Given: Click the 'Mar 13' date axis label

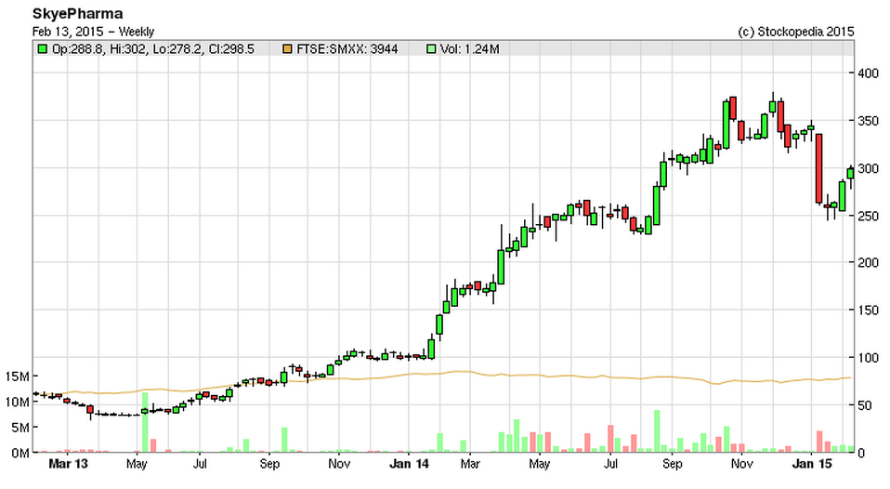Looking at the screenshot, I should click(68, 464).
